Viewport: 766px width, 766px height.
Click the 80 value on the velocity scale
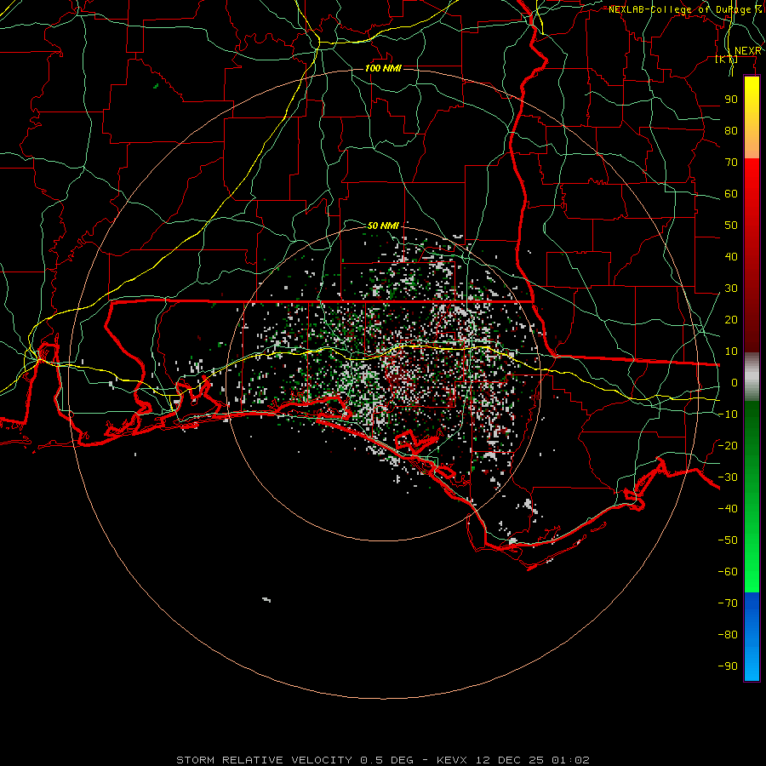731,131
